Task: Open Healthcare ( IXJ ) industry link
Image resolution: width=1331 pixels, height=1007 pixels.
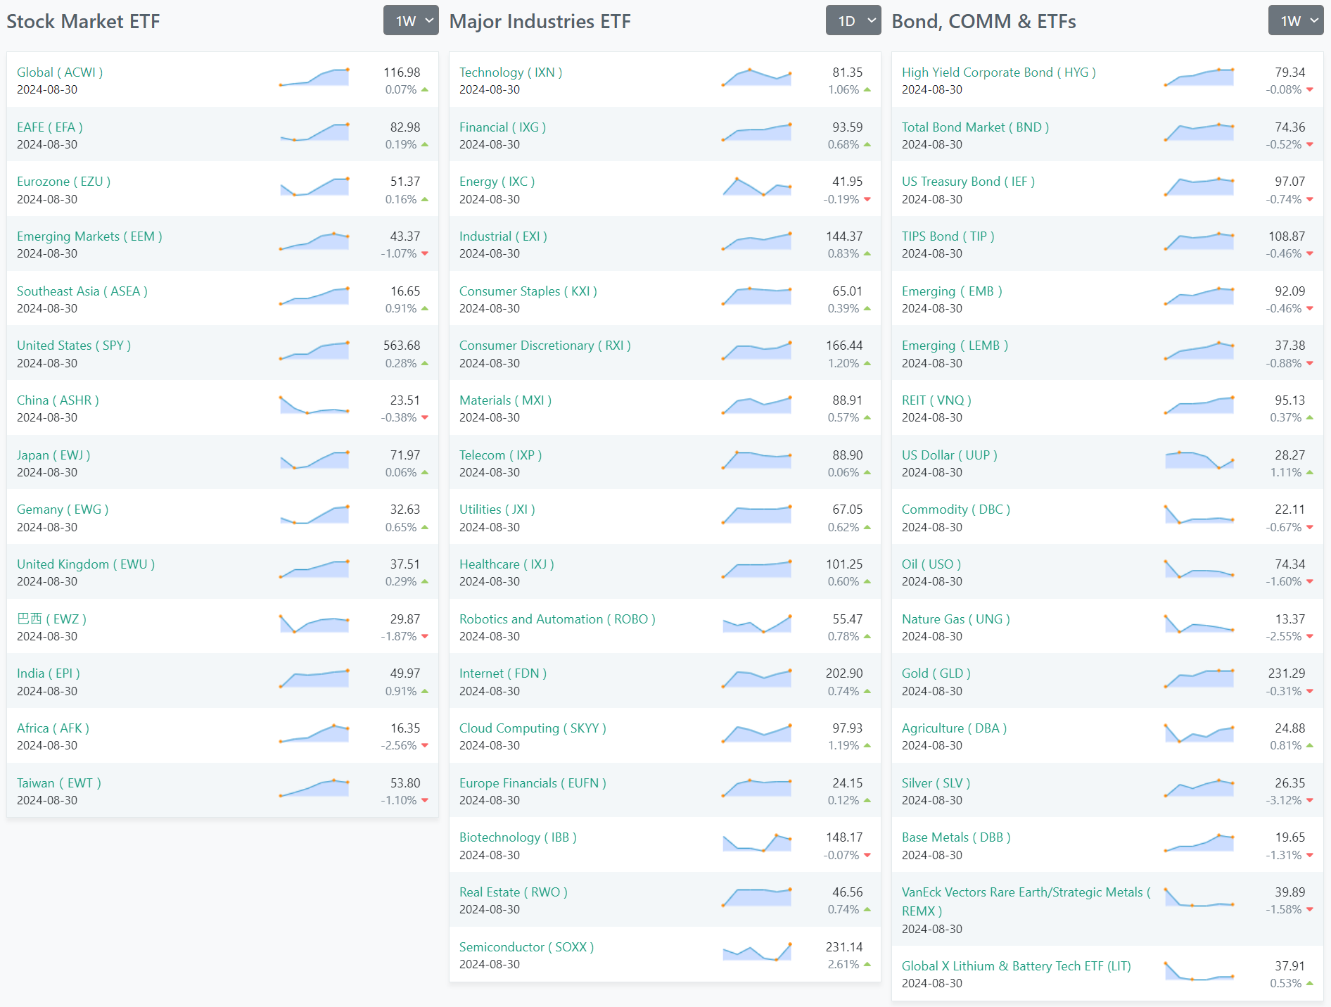Action: 507,564
